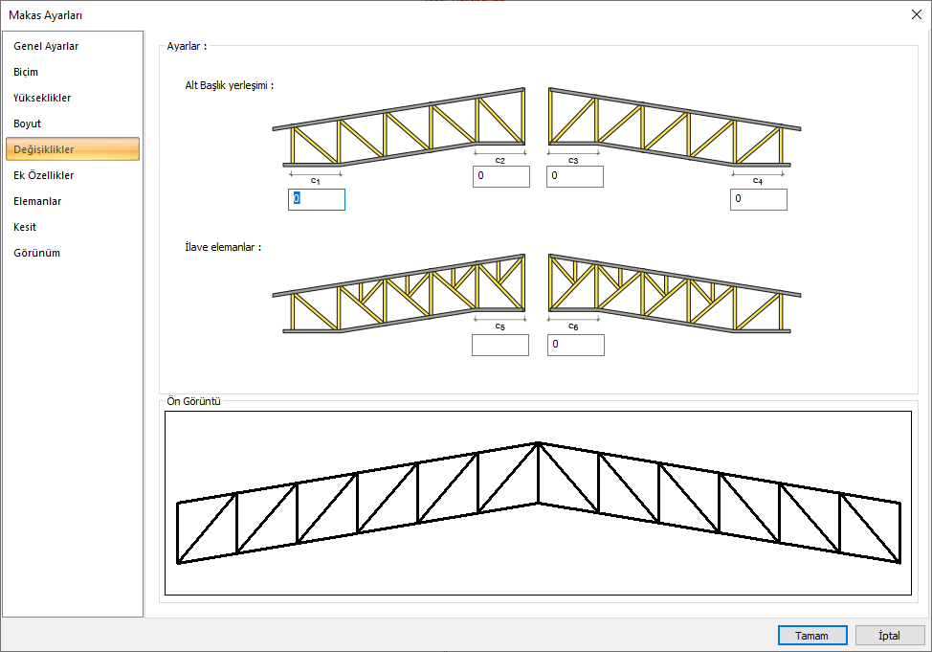Open Ek Özellikler settings
Screen dimensions: 932x652
(x=44, y=175)
